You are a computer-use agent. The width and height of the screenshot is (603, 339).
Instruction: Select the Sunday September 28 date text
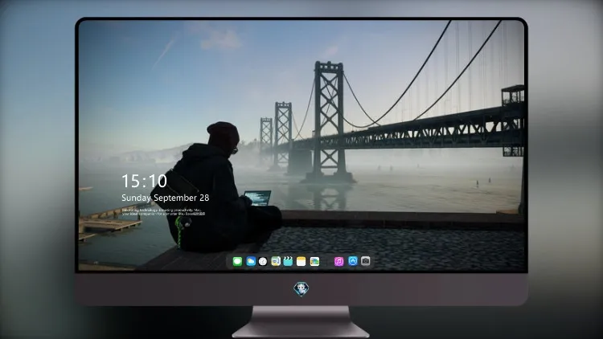click(x=166, y=198)
